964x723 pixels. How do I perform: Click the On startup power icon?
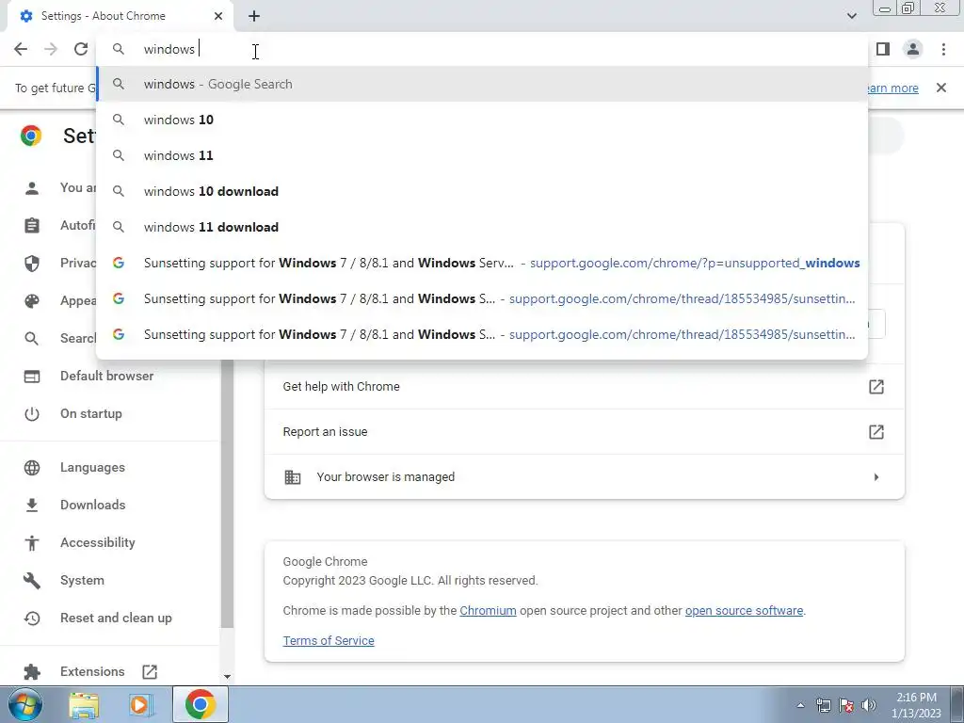point(31,414)
